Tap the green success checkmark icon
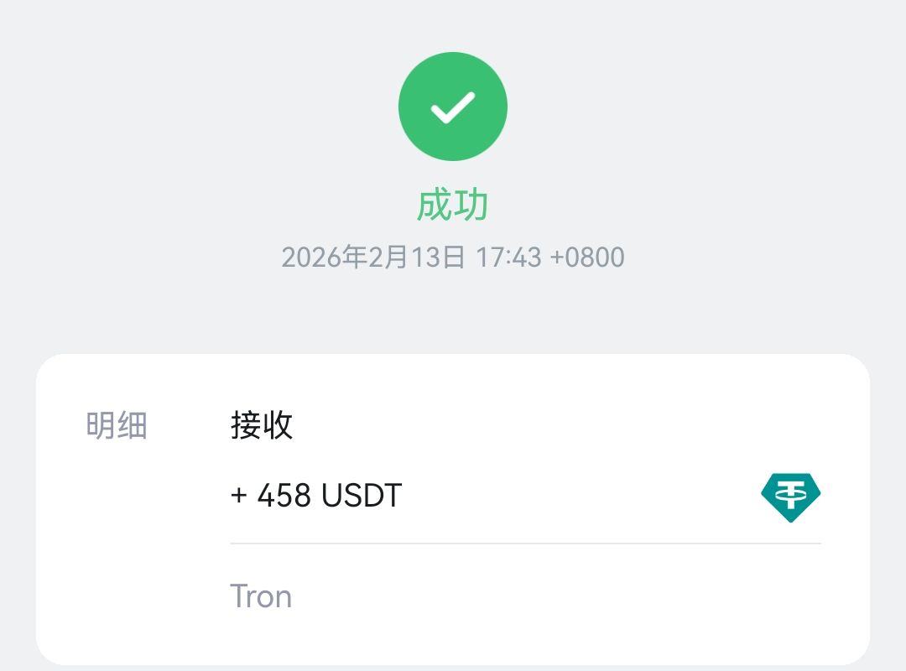This screenshot has height=671, width=906. tap(453, 107)
